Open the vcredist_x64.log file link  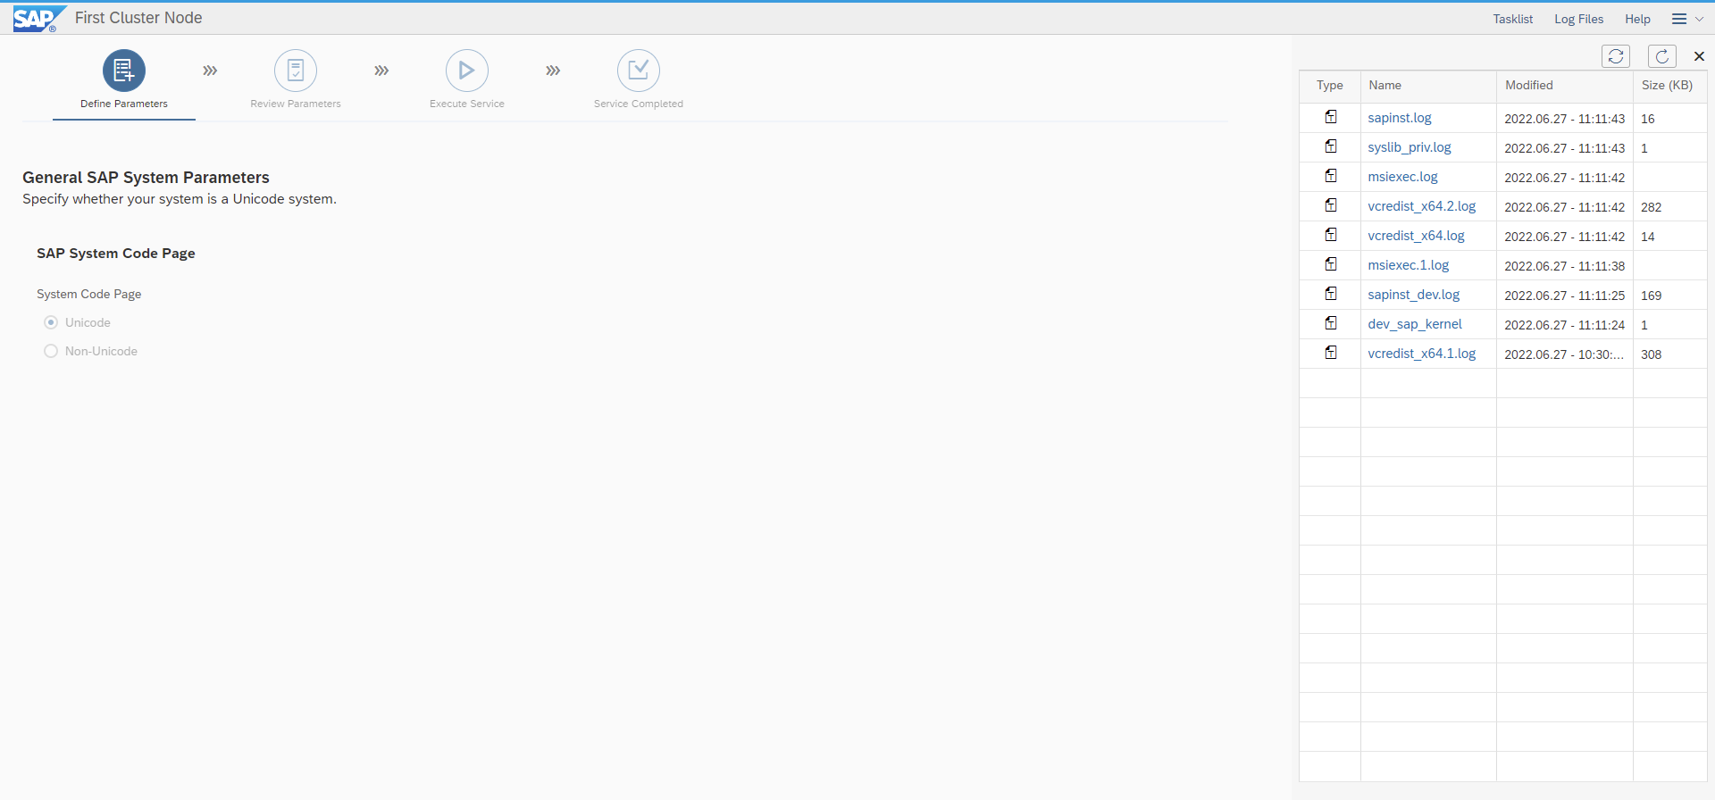tap(1416, 236)
